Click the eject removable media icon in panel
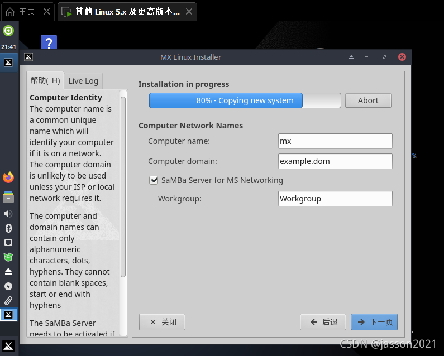 tap(8, 272)
